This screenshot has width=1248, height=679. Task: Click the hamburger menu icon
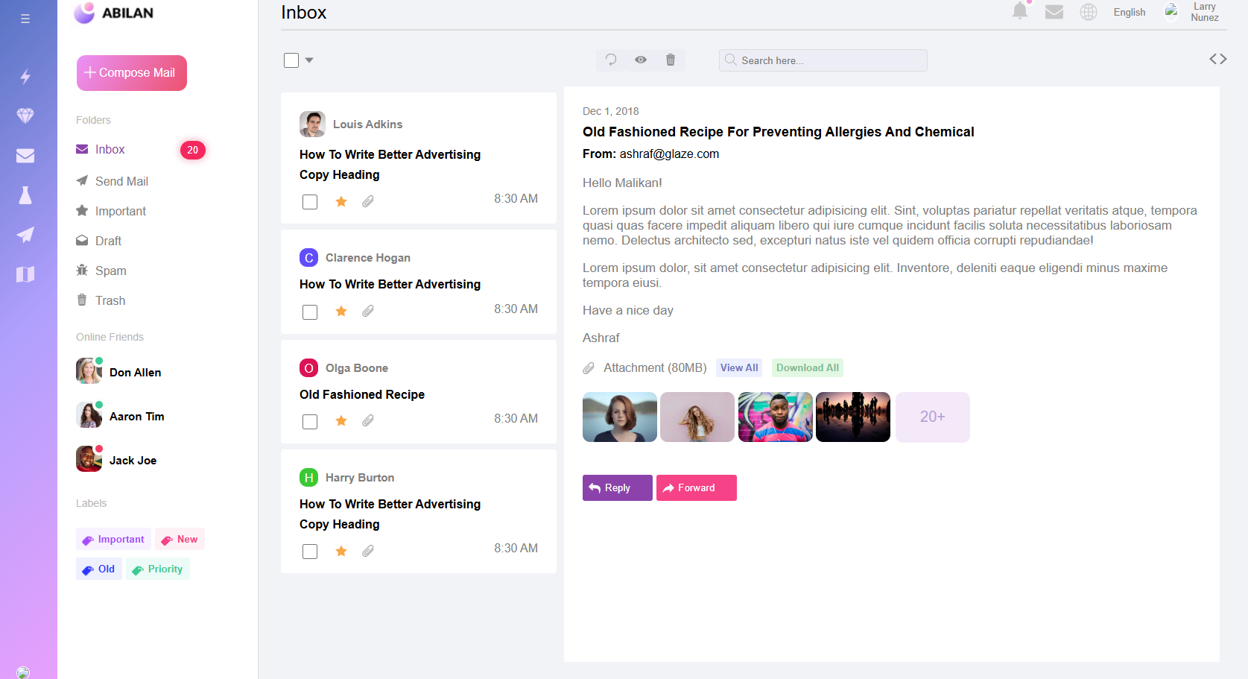pos(25,19)
